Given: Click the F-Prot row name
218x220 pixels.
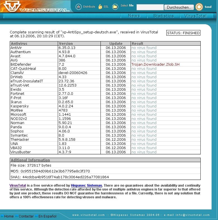Looking at the screenshot, I should pos(16,98).
